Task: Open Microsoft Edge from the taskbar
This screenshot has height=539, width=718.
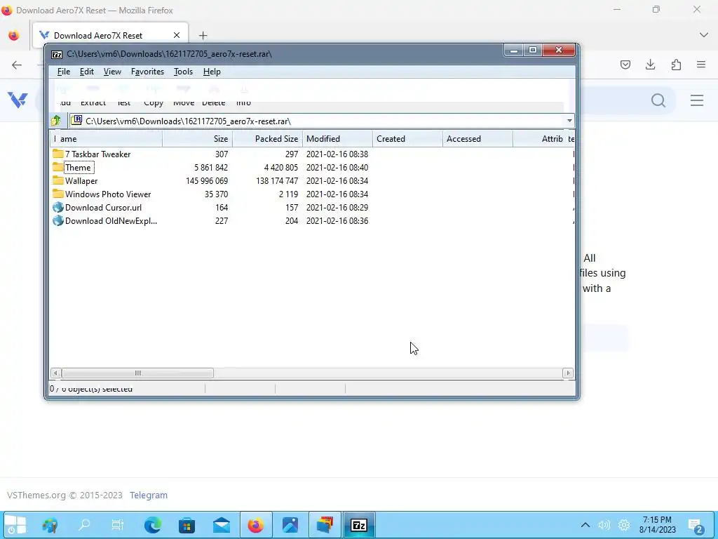Action: point(152,525)
